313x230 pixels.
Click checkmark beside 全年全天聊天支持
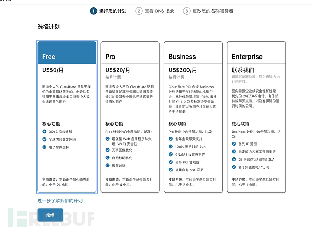pos(171,139)
